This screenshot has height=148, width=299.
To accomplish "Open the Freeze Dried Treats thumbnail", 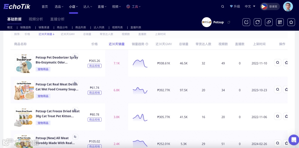I will pos(24,117).
